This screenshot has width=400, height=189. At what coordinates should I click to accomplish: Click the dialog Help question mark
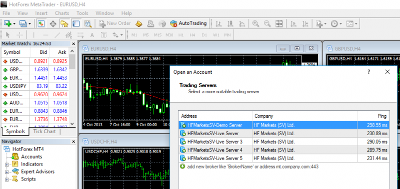click(x=368, y=72)
